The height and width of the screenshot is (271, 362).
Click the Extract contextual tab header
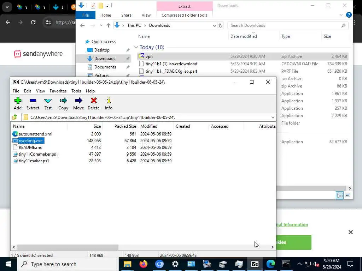(184, 6)
